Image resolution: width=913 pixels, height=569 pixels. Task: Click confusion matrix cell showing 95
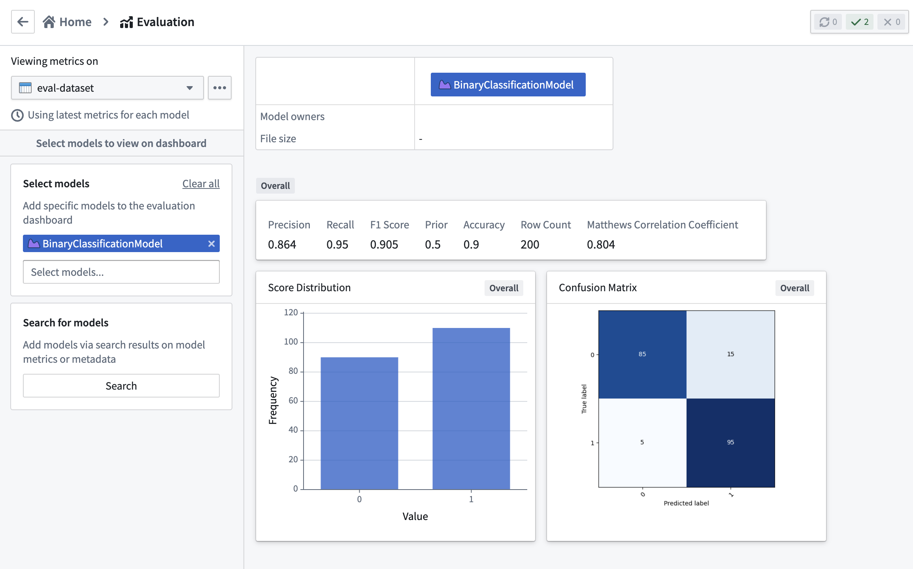pyautogui.click(x=730, y=443)
